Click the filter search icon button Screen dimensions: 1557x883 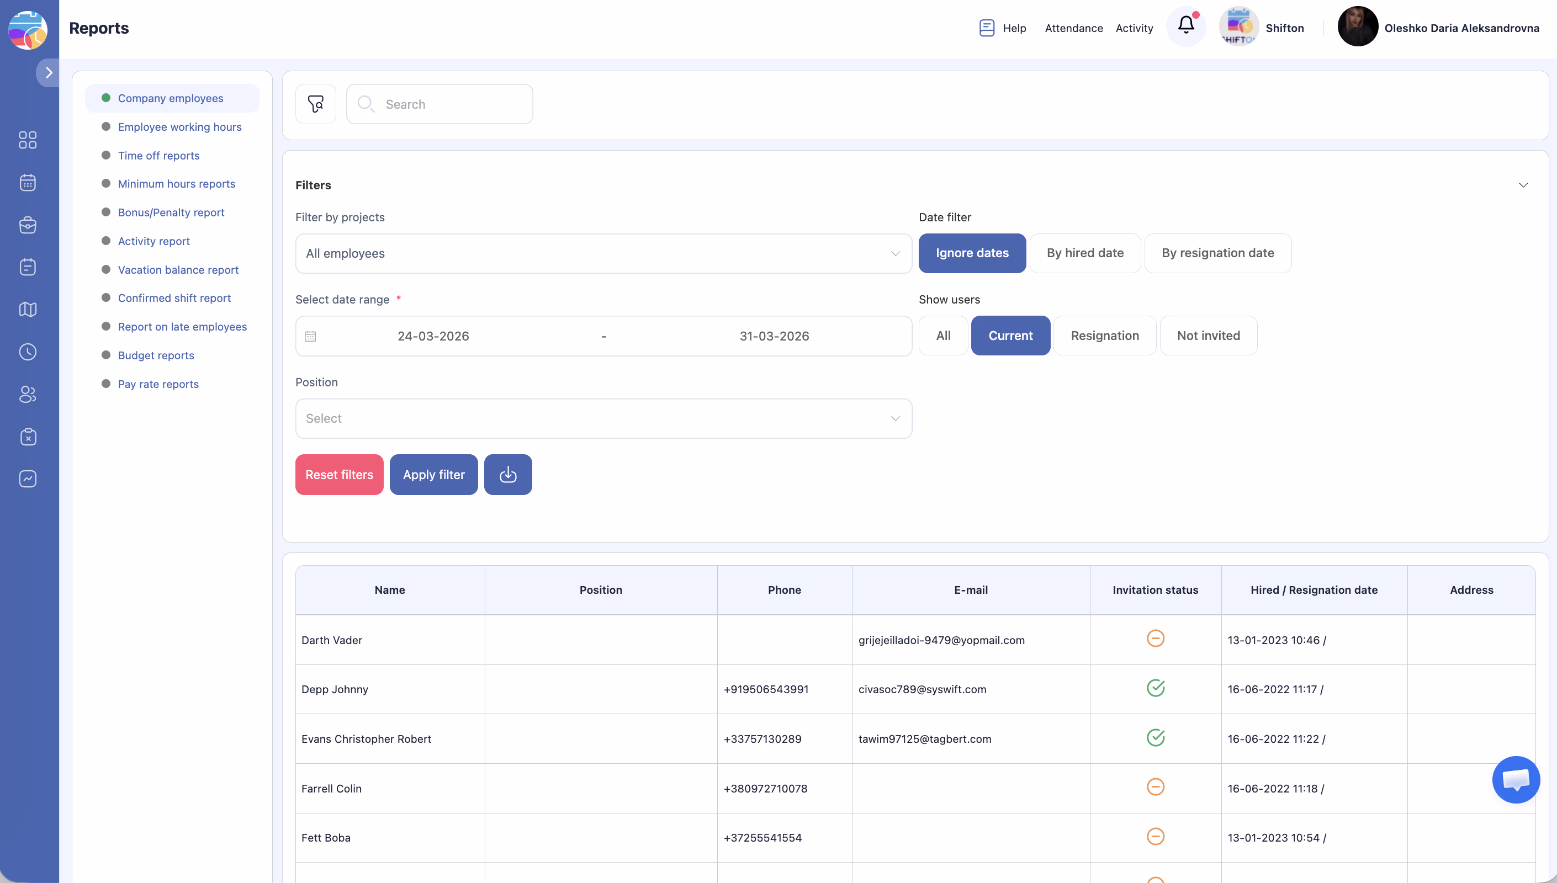tap(315, 104)
